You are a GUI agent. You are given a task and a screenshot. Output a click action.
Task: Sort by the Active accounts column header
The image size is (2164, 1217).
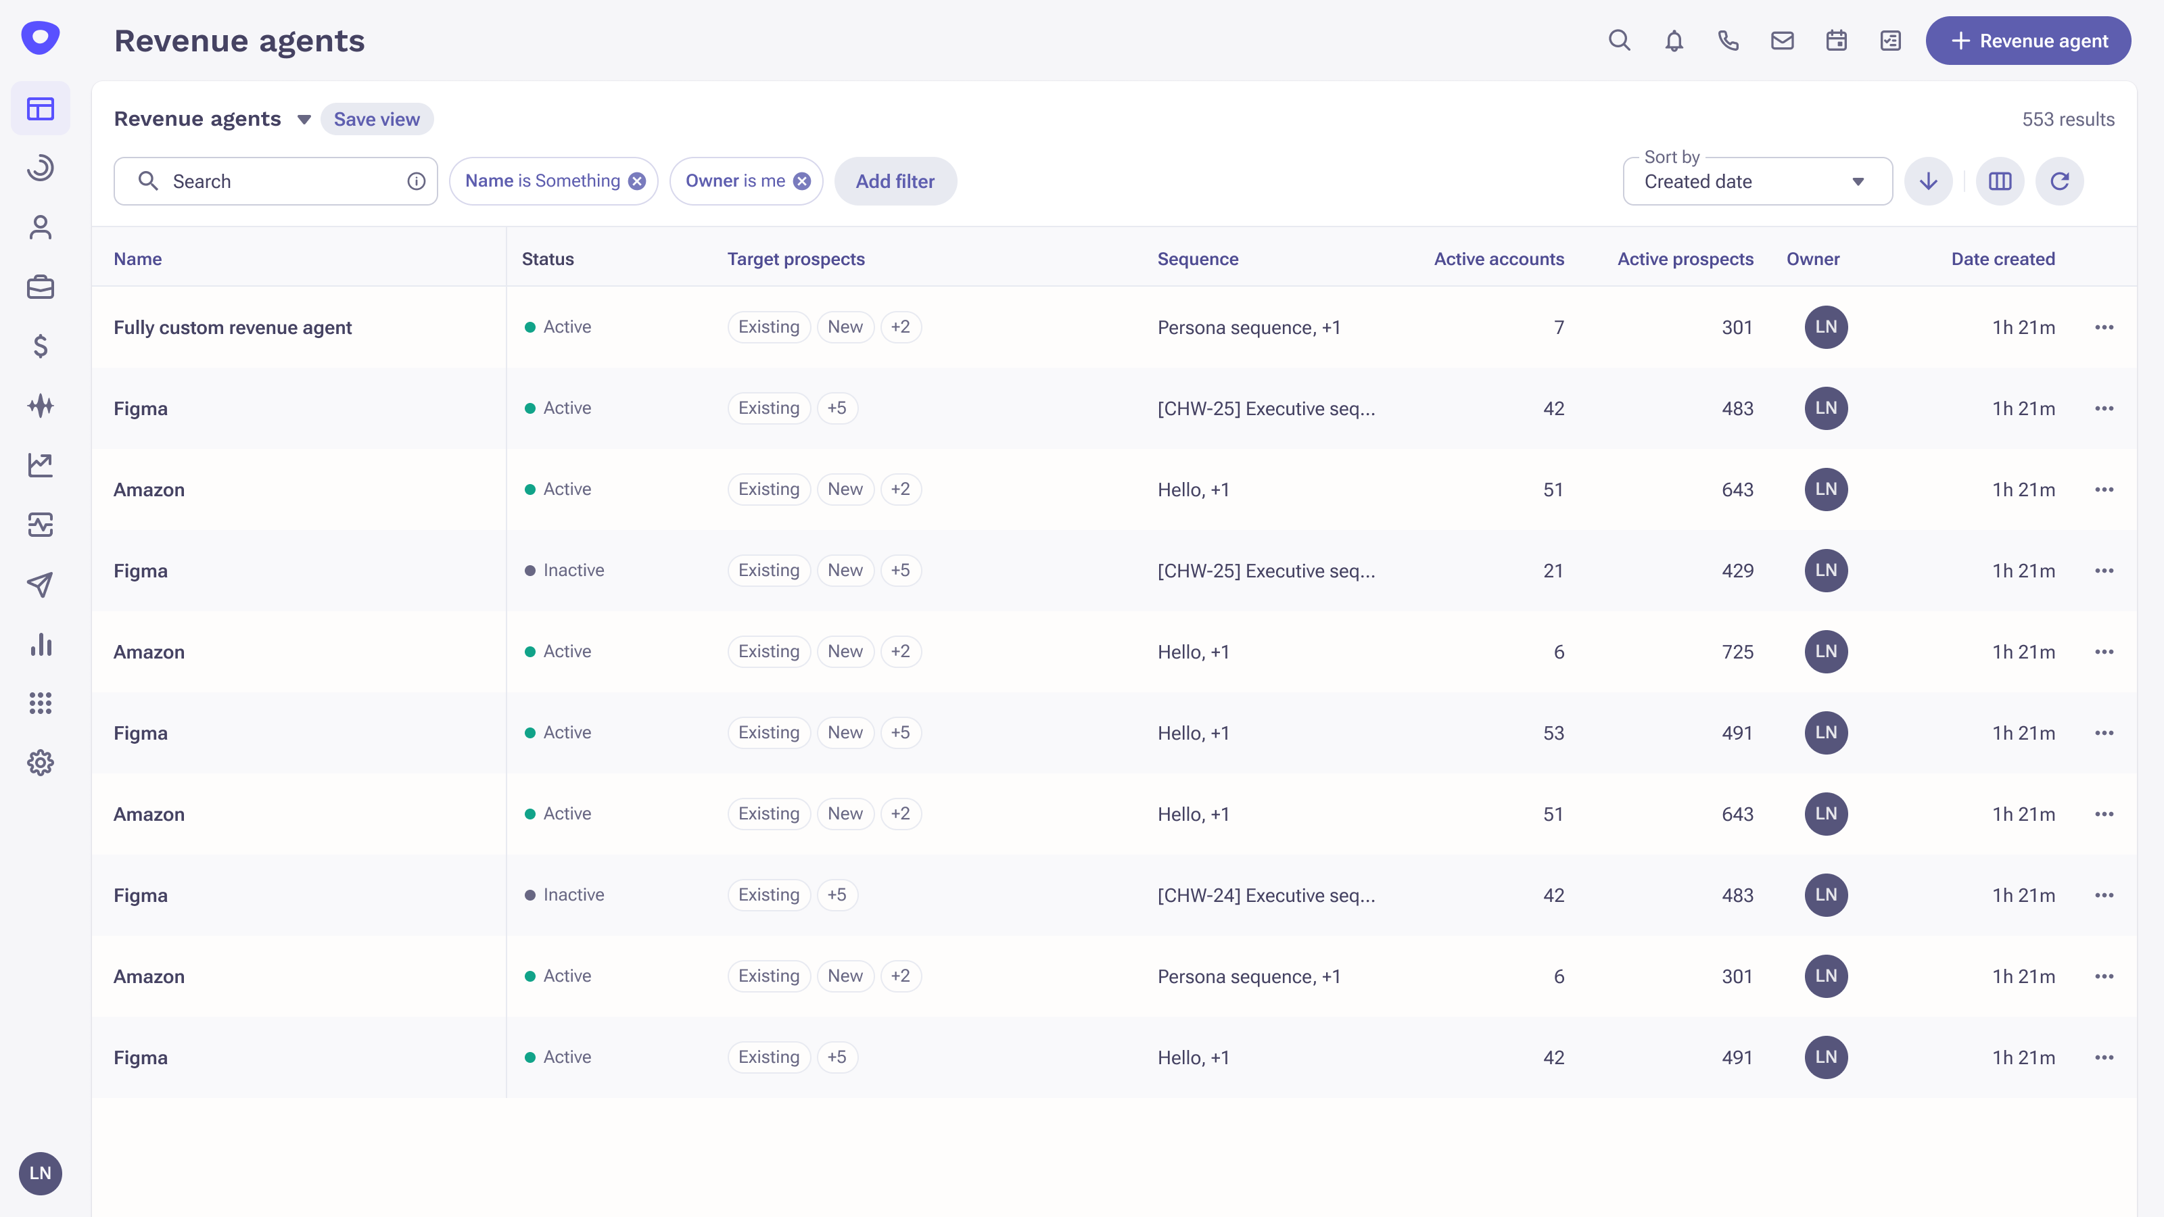[1498, 259]
